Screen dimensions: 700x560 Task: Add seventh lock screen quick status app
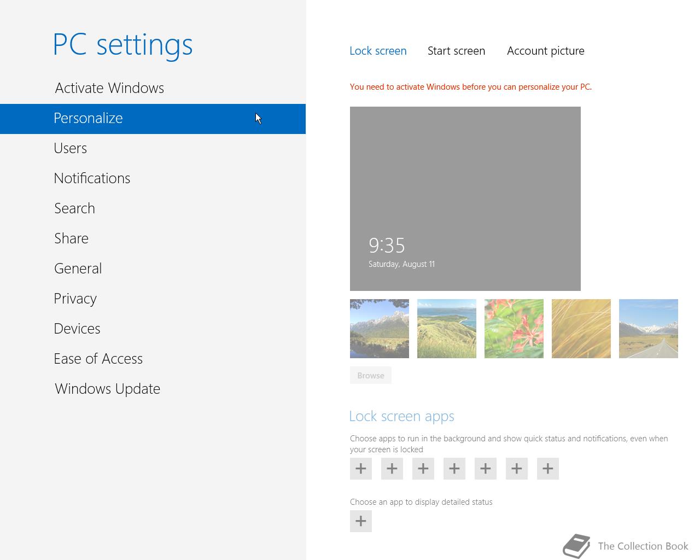click(x=548, y=469)
